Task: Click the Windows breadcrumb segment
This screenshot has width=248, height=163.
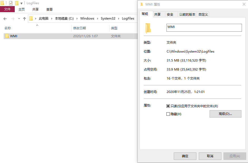Action: (87, 18)
